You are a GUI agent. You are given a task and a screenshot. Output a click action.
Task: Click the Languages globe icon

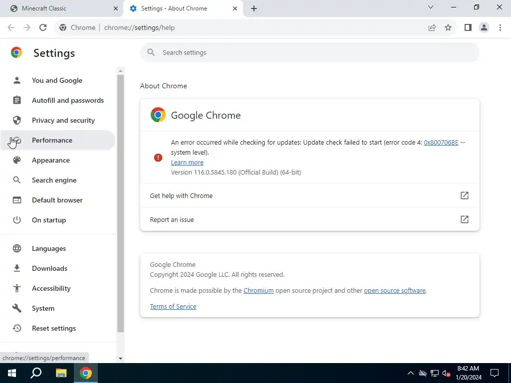click(17, 248)
